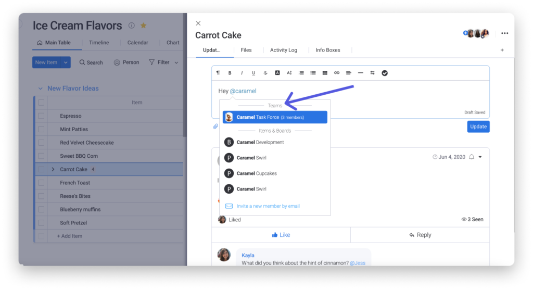Insert a table in the update
Screen dimensions: 533x290
point(325,73)
